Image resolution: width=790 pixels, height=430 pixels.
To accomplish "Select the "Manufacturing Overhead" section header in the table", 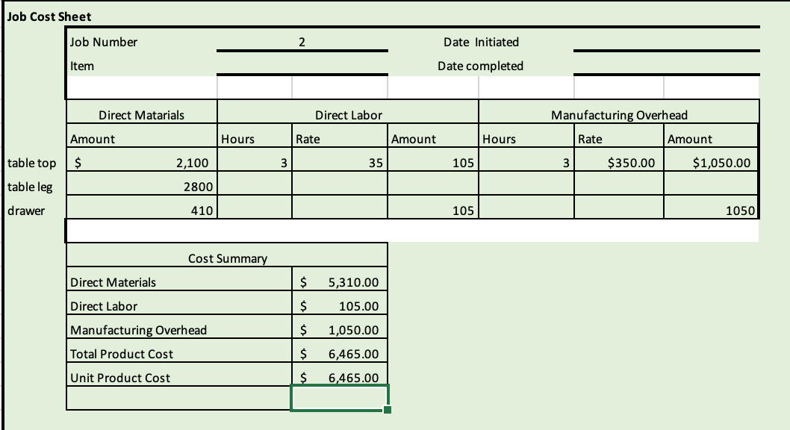I will pos(619,112).
